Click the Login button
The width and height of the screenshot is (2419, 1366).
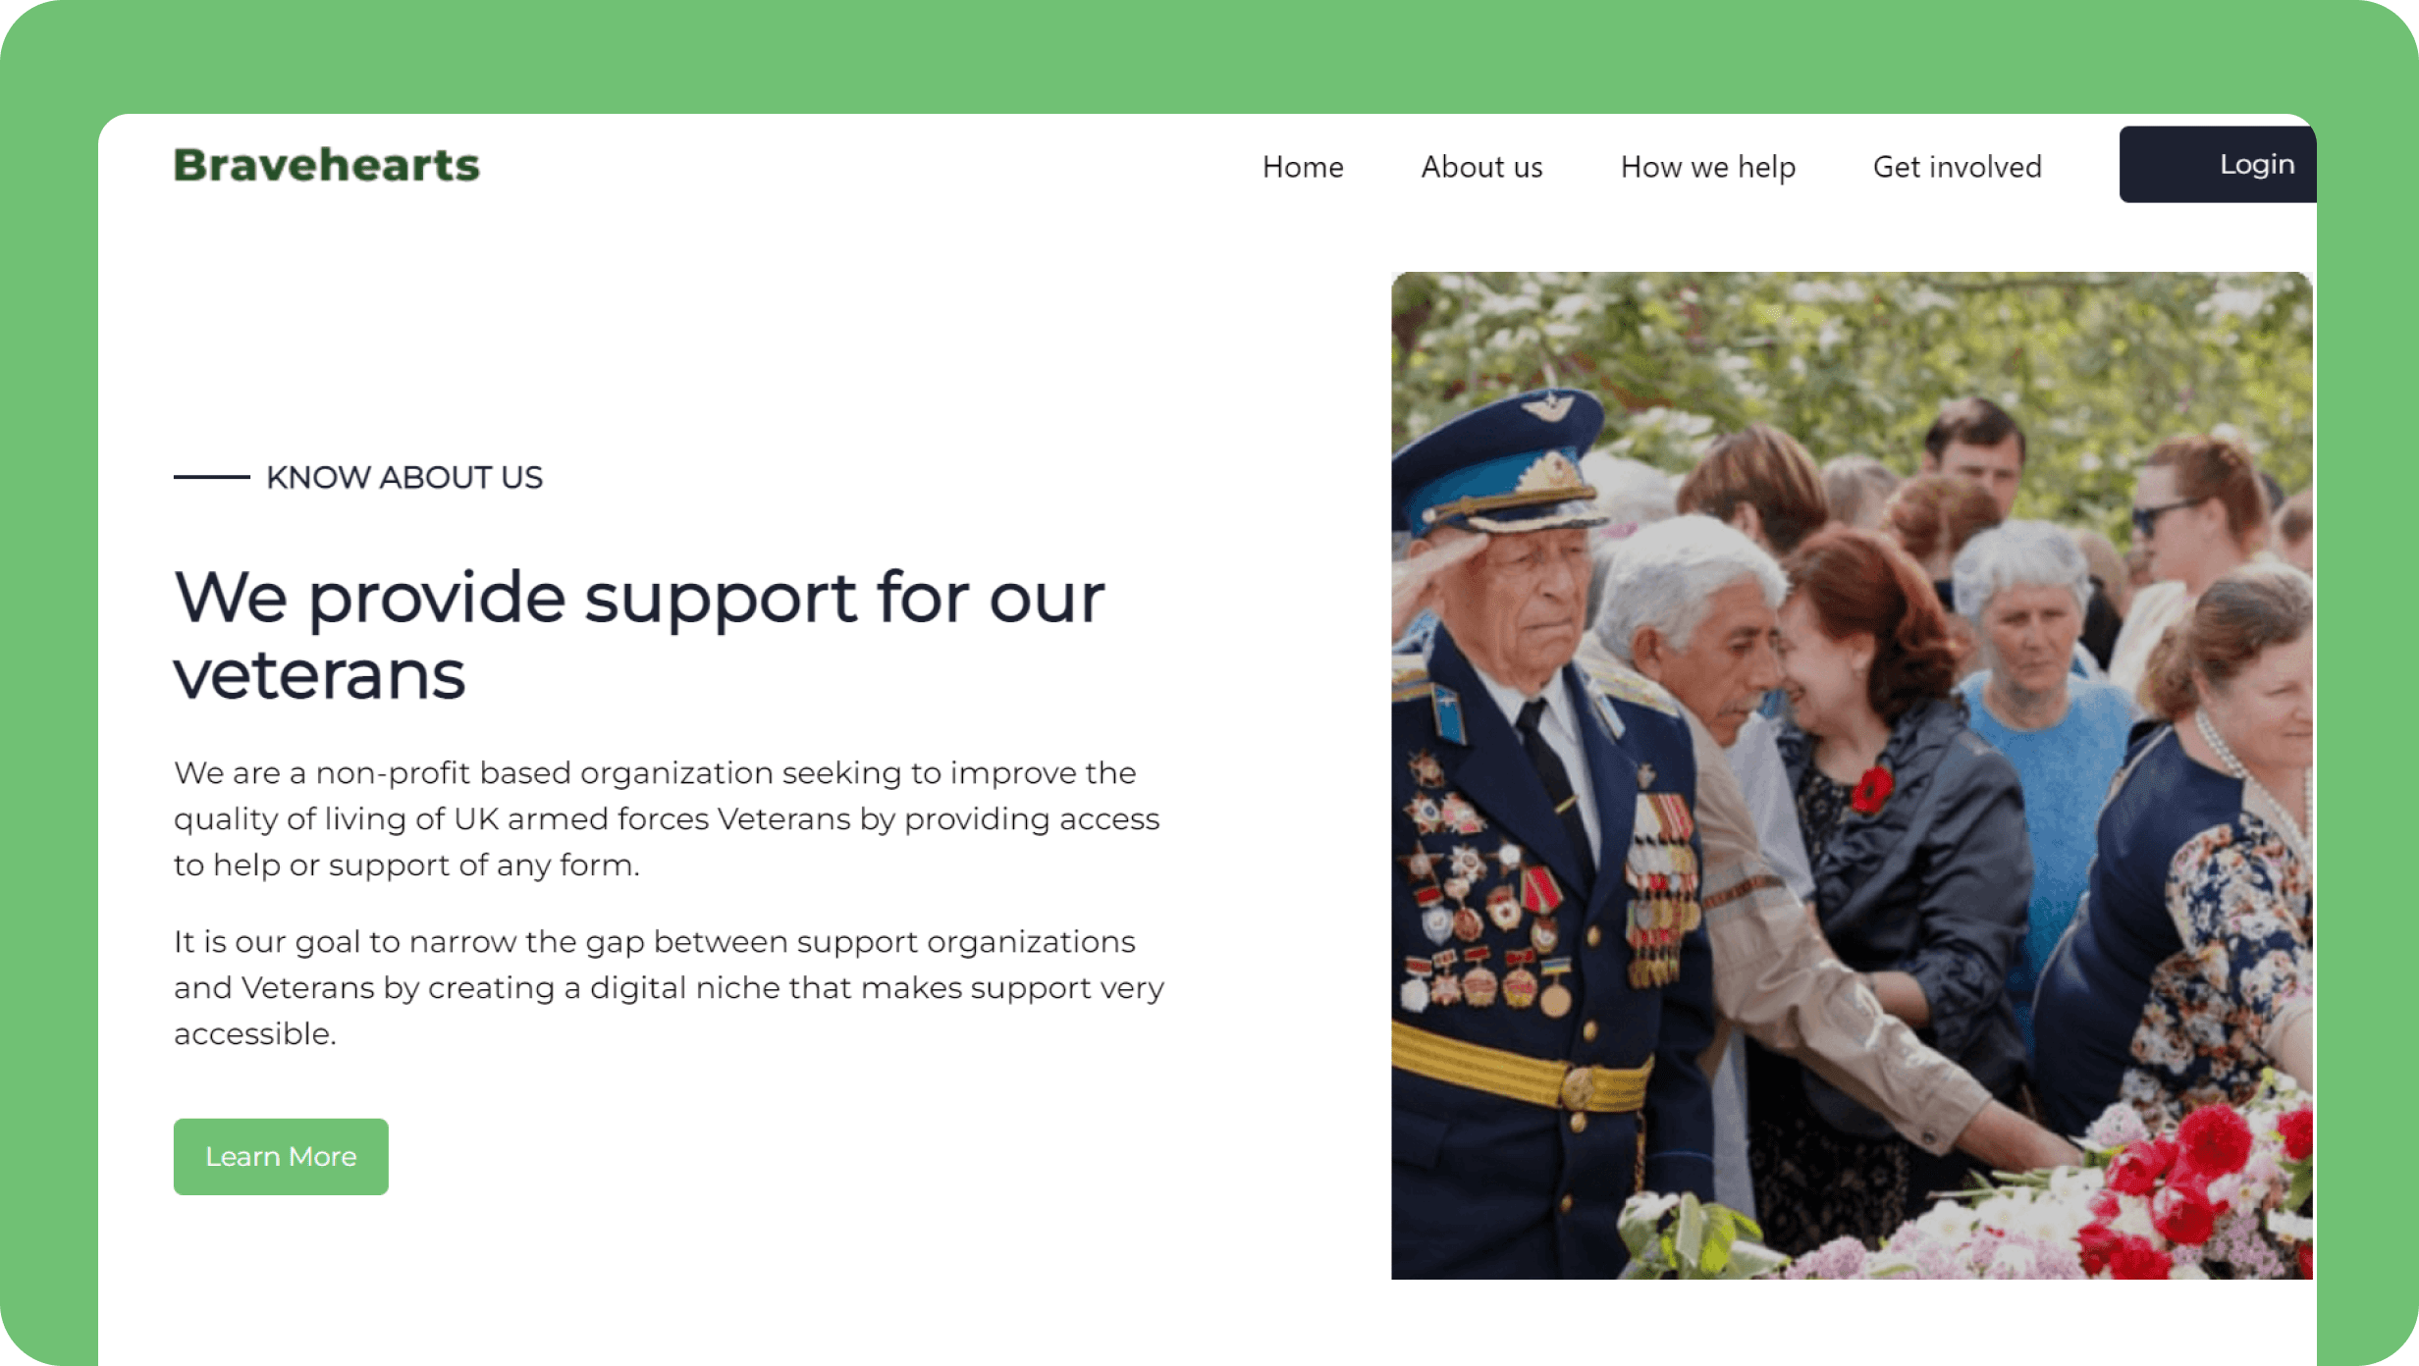(2218, 164)
